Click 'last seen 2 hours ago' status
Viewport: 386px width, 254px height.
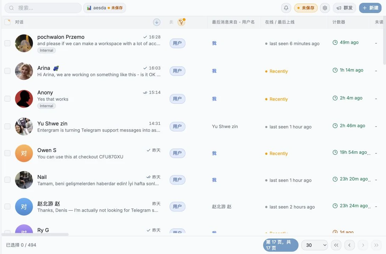[290, 207]
